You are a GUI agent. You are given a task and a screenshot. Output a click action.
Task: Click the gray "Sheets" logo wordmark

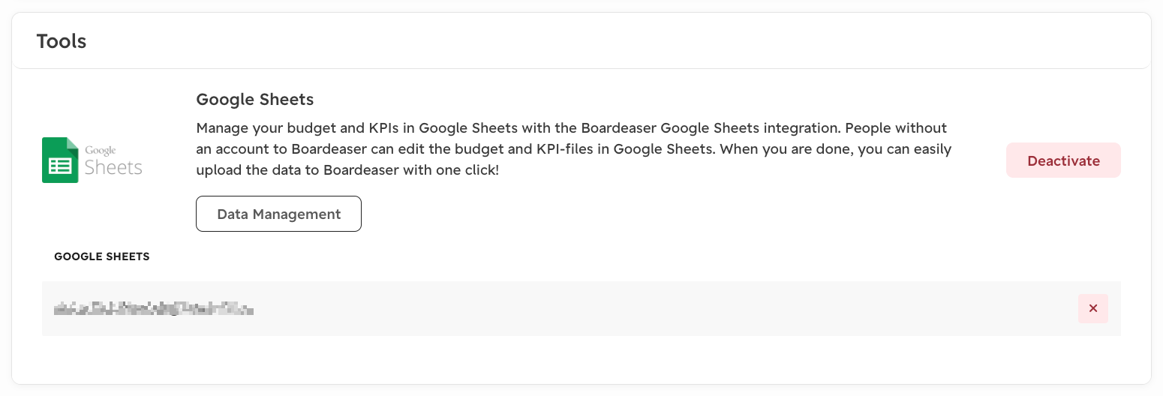(x=113, y=166)
